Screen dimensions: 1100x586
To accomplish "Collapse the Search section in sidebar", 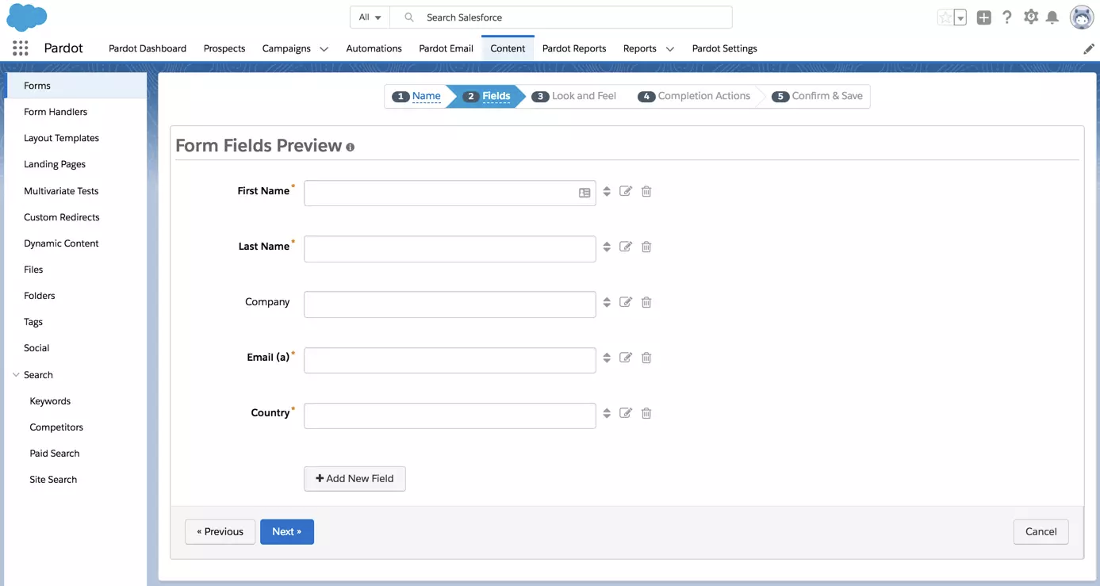I will click(x=16, y=375).
